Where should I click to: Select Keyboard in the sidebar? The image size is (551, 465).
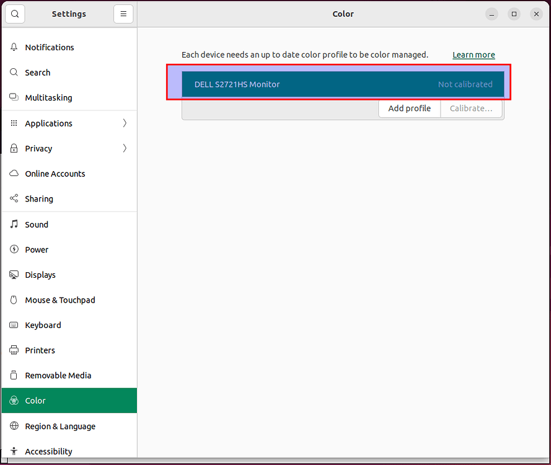[43, 325]
